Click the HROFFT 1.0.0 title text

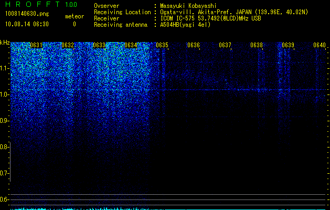coord(41,4)
